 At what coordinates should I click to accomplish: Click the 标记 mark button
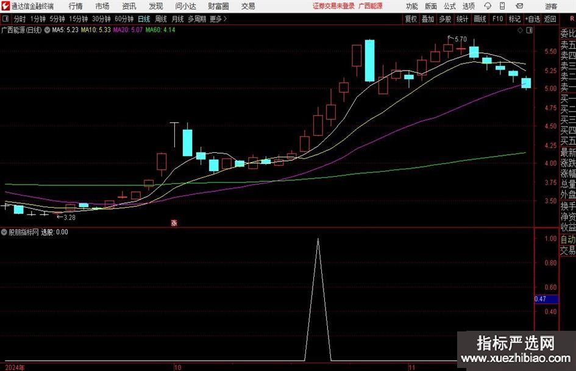[x=514, y=19]
